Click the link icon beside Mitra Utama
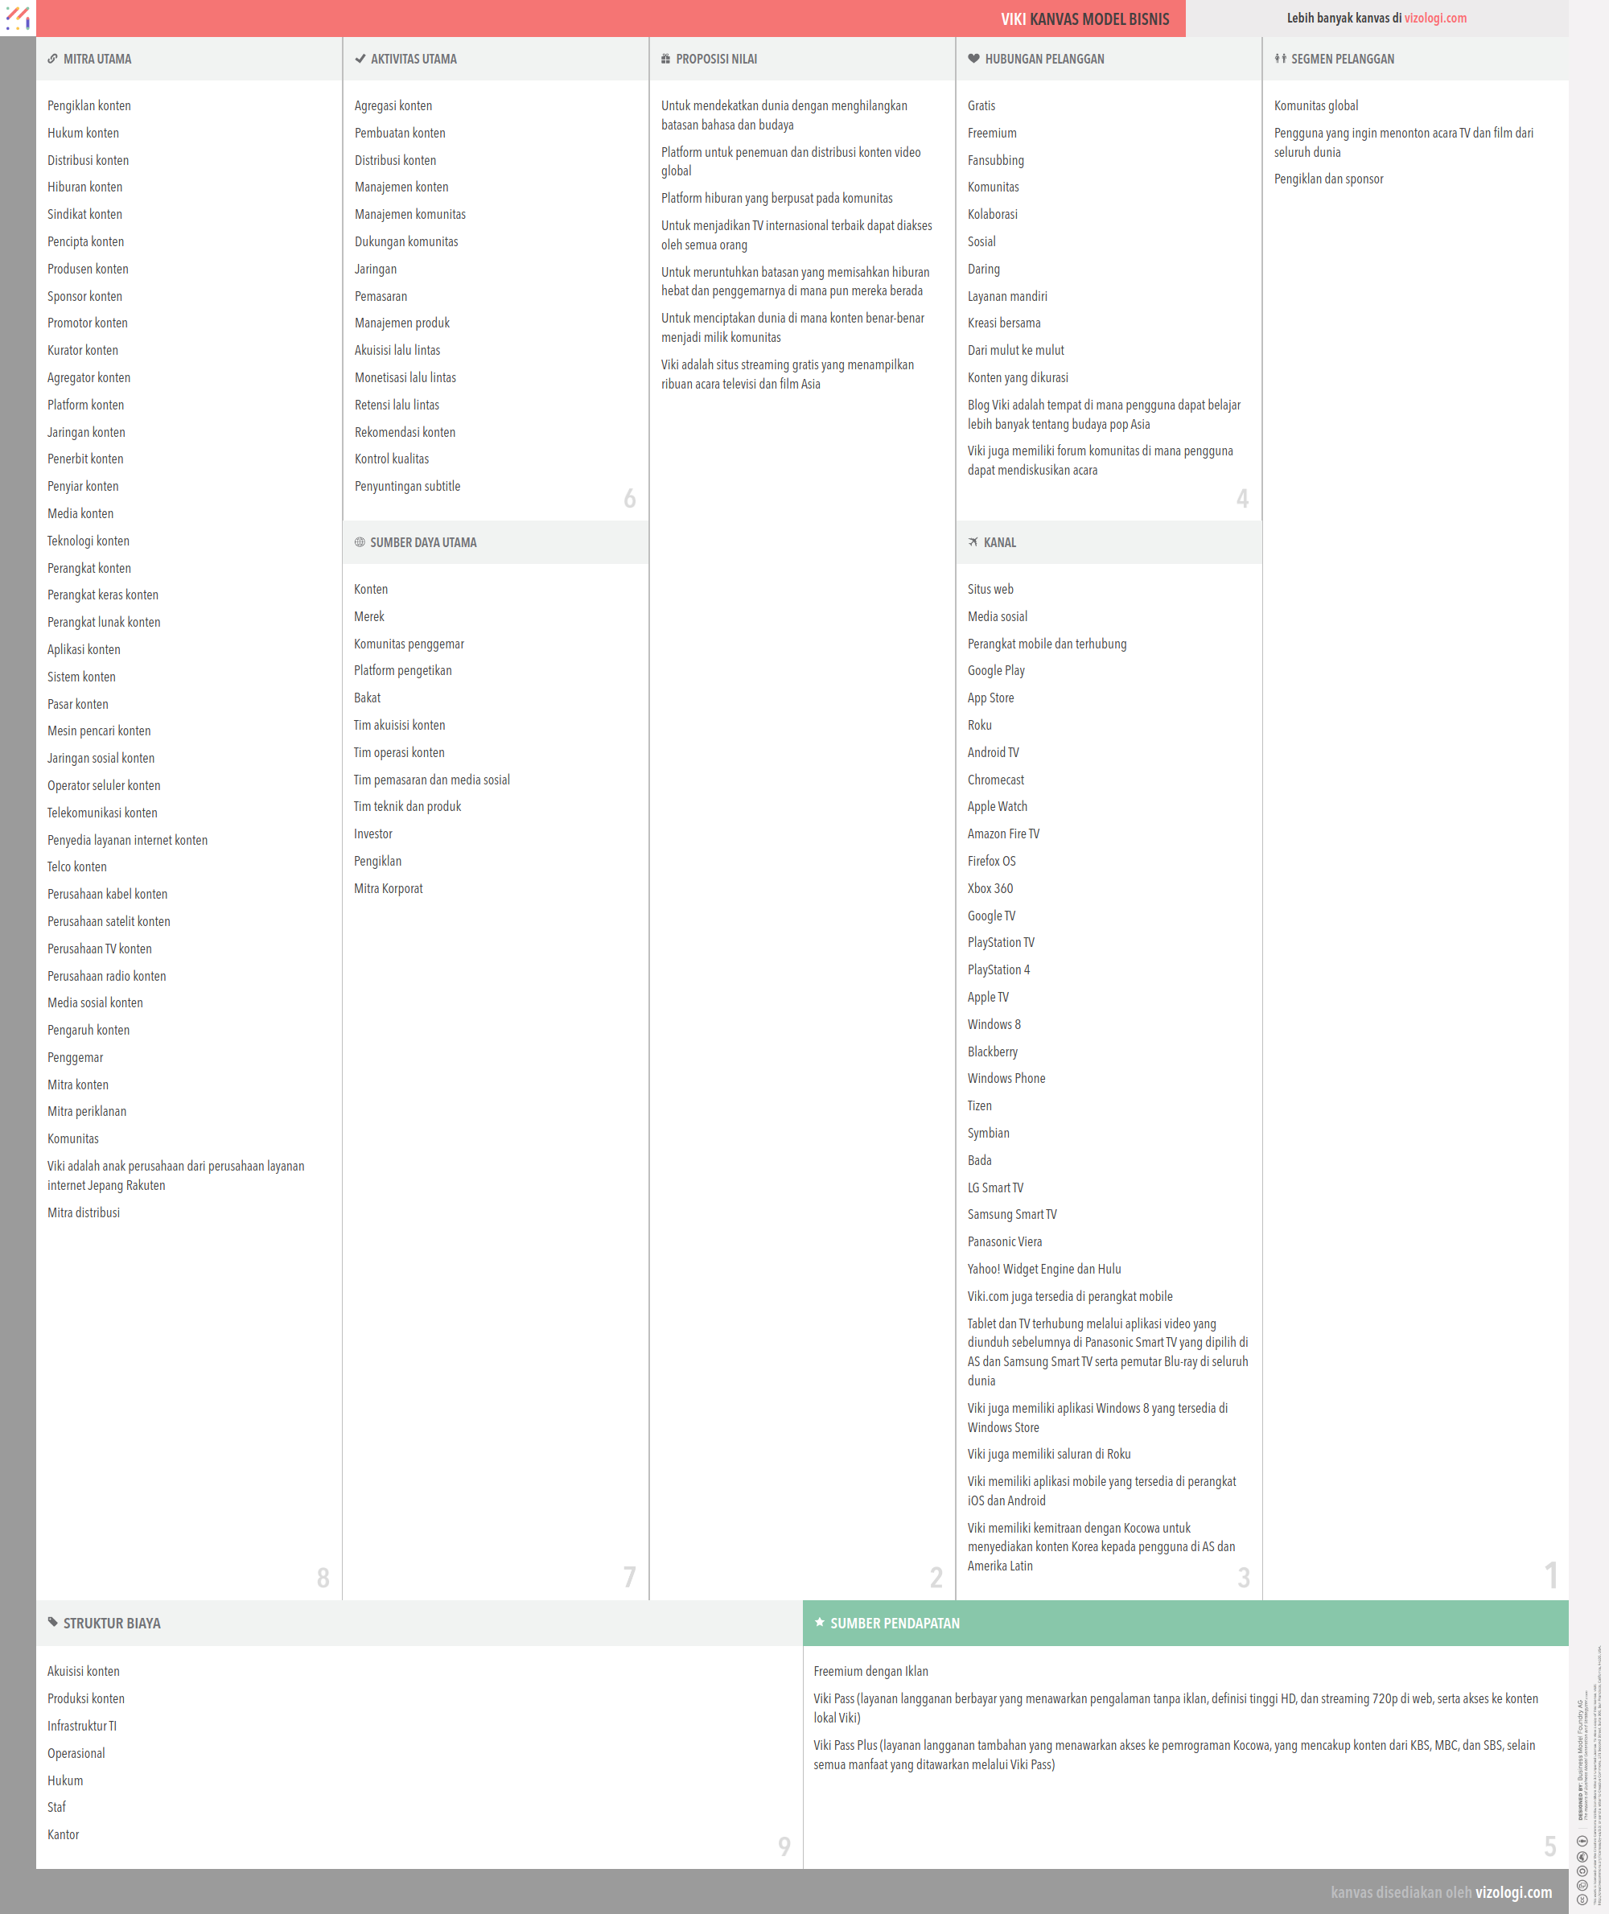The image size is (1609, 1914). pos(53,59)
